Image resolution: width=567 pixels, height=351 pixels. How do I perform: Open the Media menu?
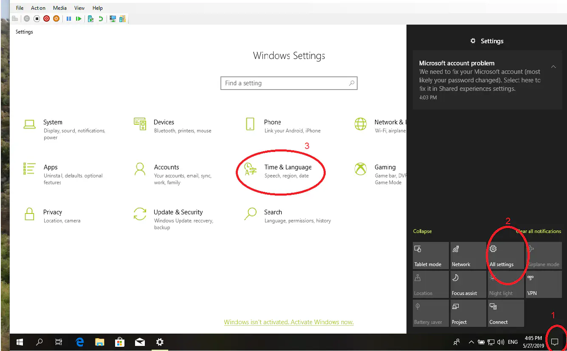pos(60,8)
